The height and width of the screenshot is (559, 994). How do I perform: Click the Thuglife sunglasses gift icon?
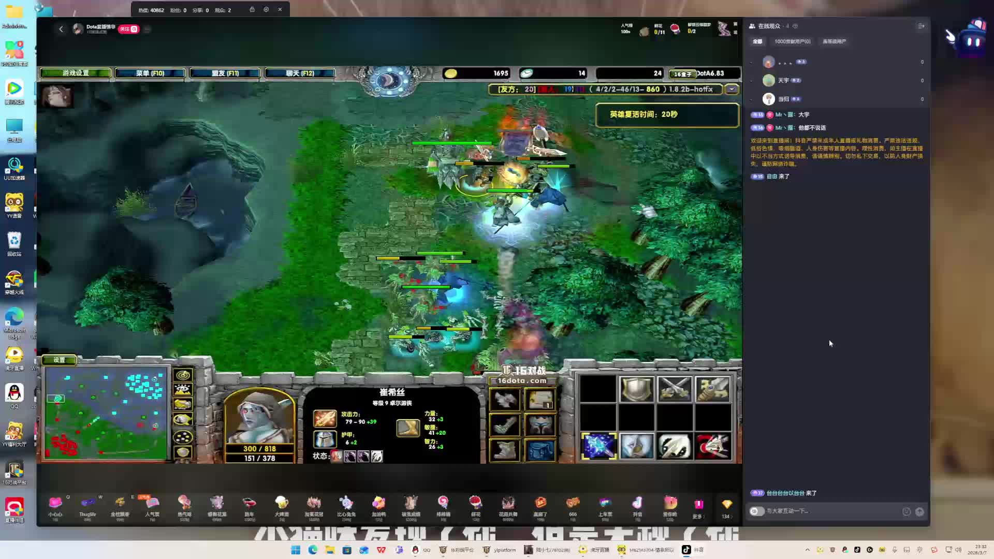click(87, 503)
